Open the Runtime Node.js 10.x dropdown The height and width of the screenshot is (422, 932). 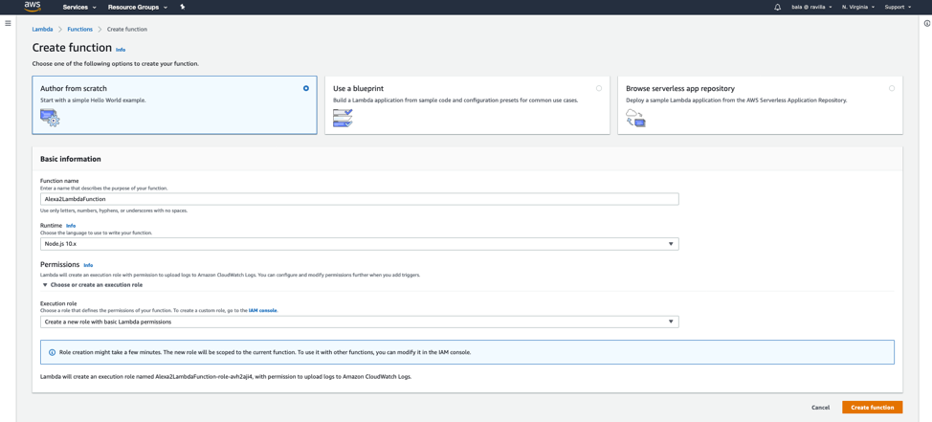pyautogui.click(x=359, y=244)
